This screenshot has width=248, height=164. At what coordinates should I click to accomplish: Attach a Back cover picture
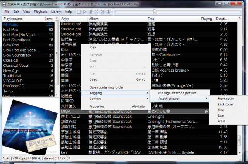(228, 105)
